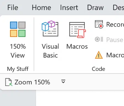The image size is (124, 106).
Task: Click the Record macro red dot icon
Action: point(99,24)
